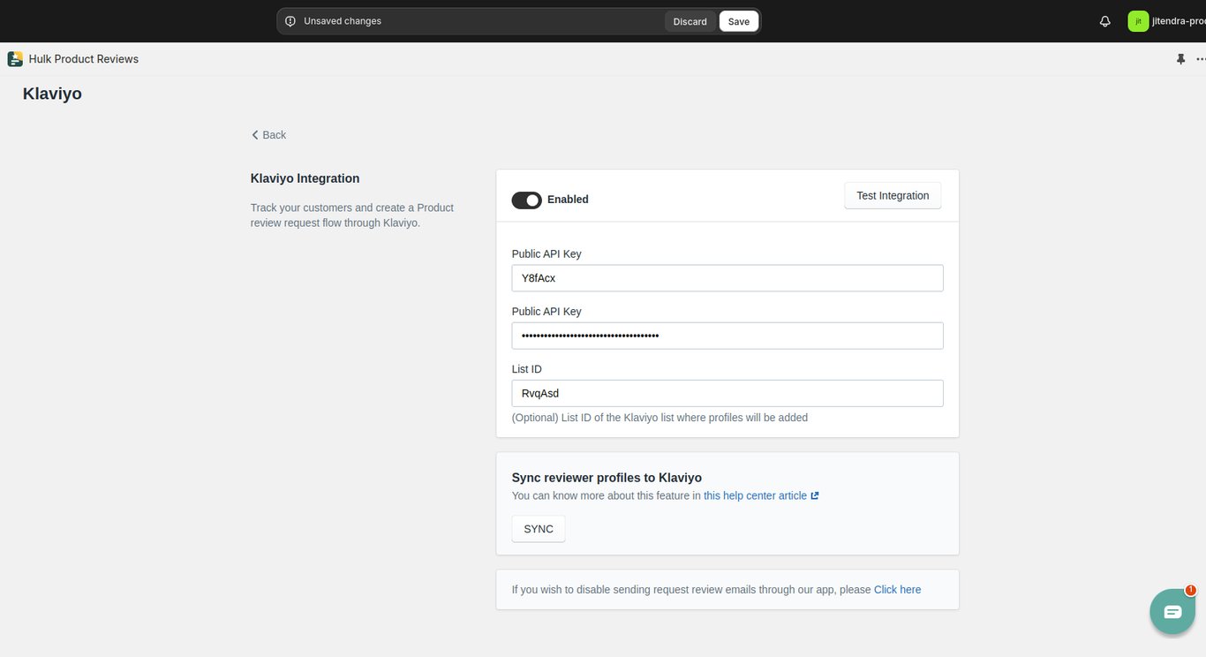The width and height of the screenshot is (1206, 657).
Task: Click the notification bell icon
Action: coord(1104,21)
